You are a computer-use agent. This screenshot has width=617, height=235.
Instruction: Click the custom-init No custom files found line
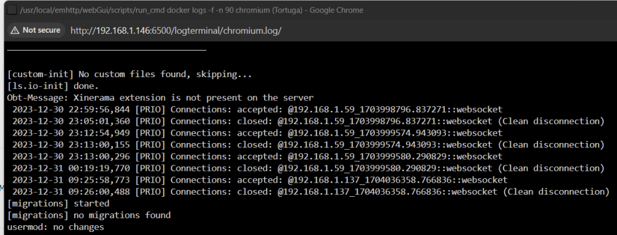(x=130, y=75)
